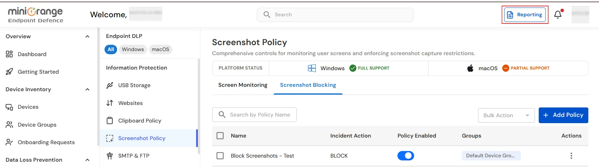The image size is (599, 167).
Task: Click the Websites up-down arrows icon
Action: [x=110, y=103]
